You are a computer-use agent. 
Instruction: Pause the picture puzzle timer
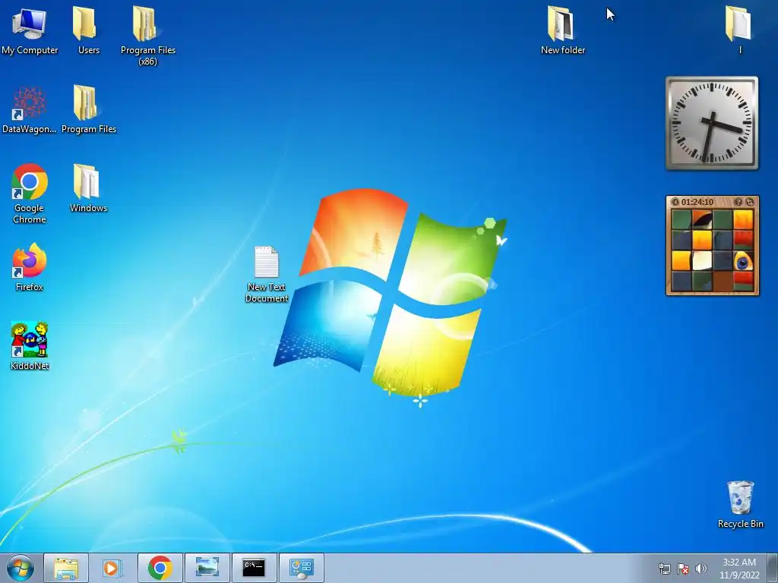pyautogui.click(x=675, y=202)
